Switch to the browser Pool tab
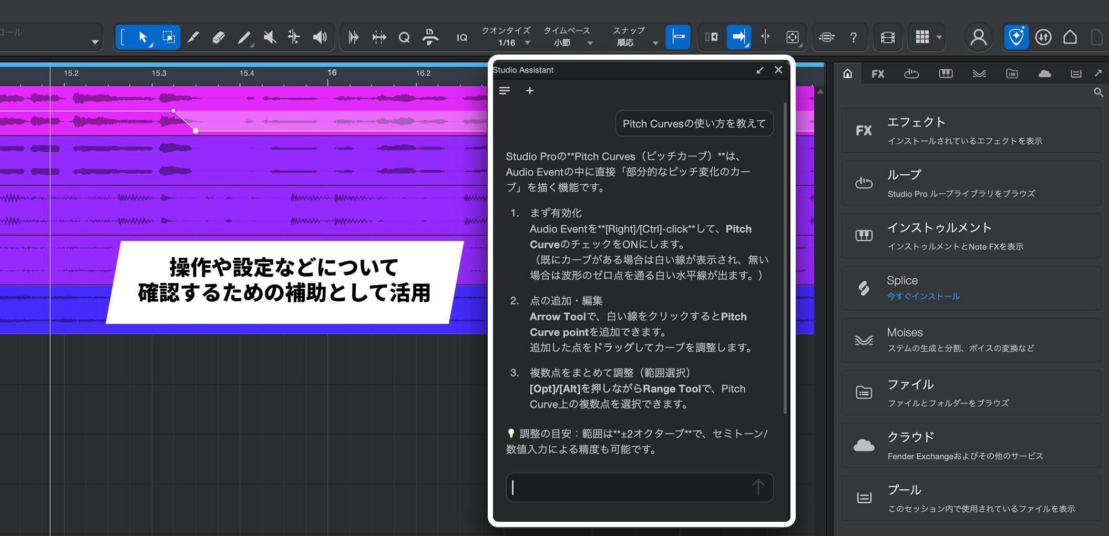 click(x=1076, y=73)
